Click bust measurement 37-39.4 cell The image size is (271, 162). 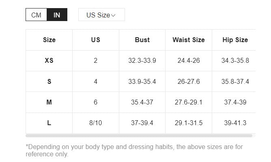coord(142,123)
